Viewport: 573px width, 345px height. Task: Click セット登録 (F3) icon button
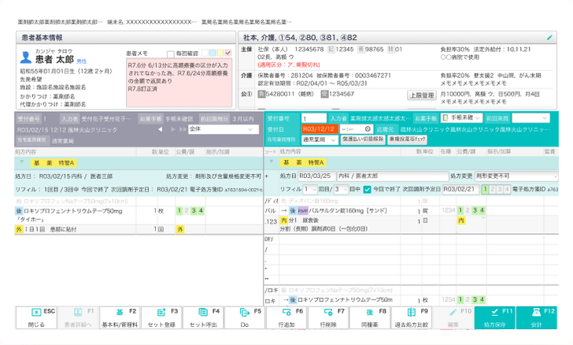pyautogui.click(x=161, y=317)
